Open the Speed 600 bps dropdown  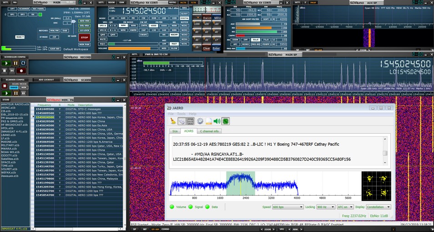point(288,207)
